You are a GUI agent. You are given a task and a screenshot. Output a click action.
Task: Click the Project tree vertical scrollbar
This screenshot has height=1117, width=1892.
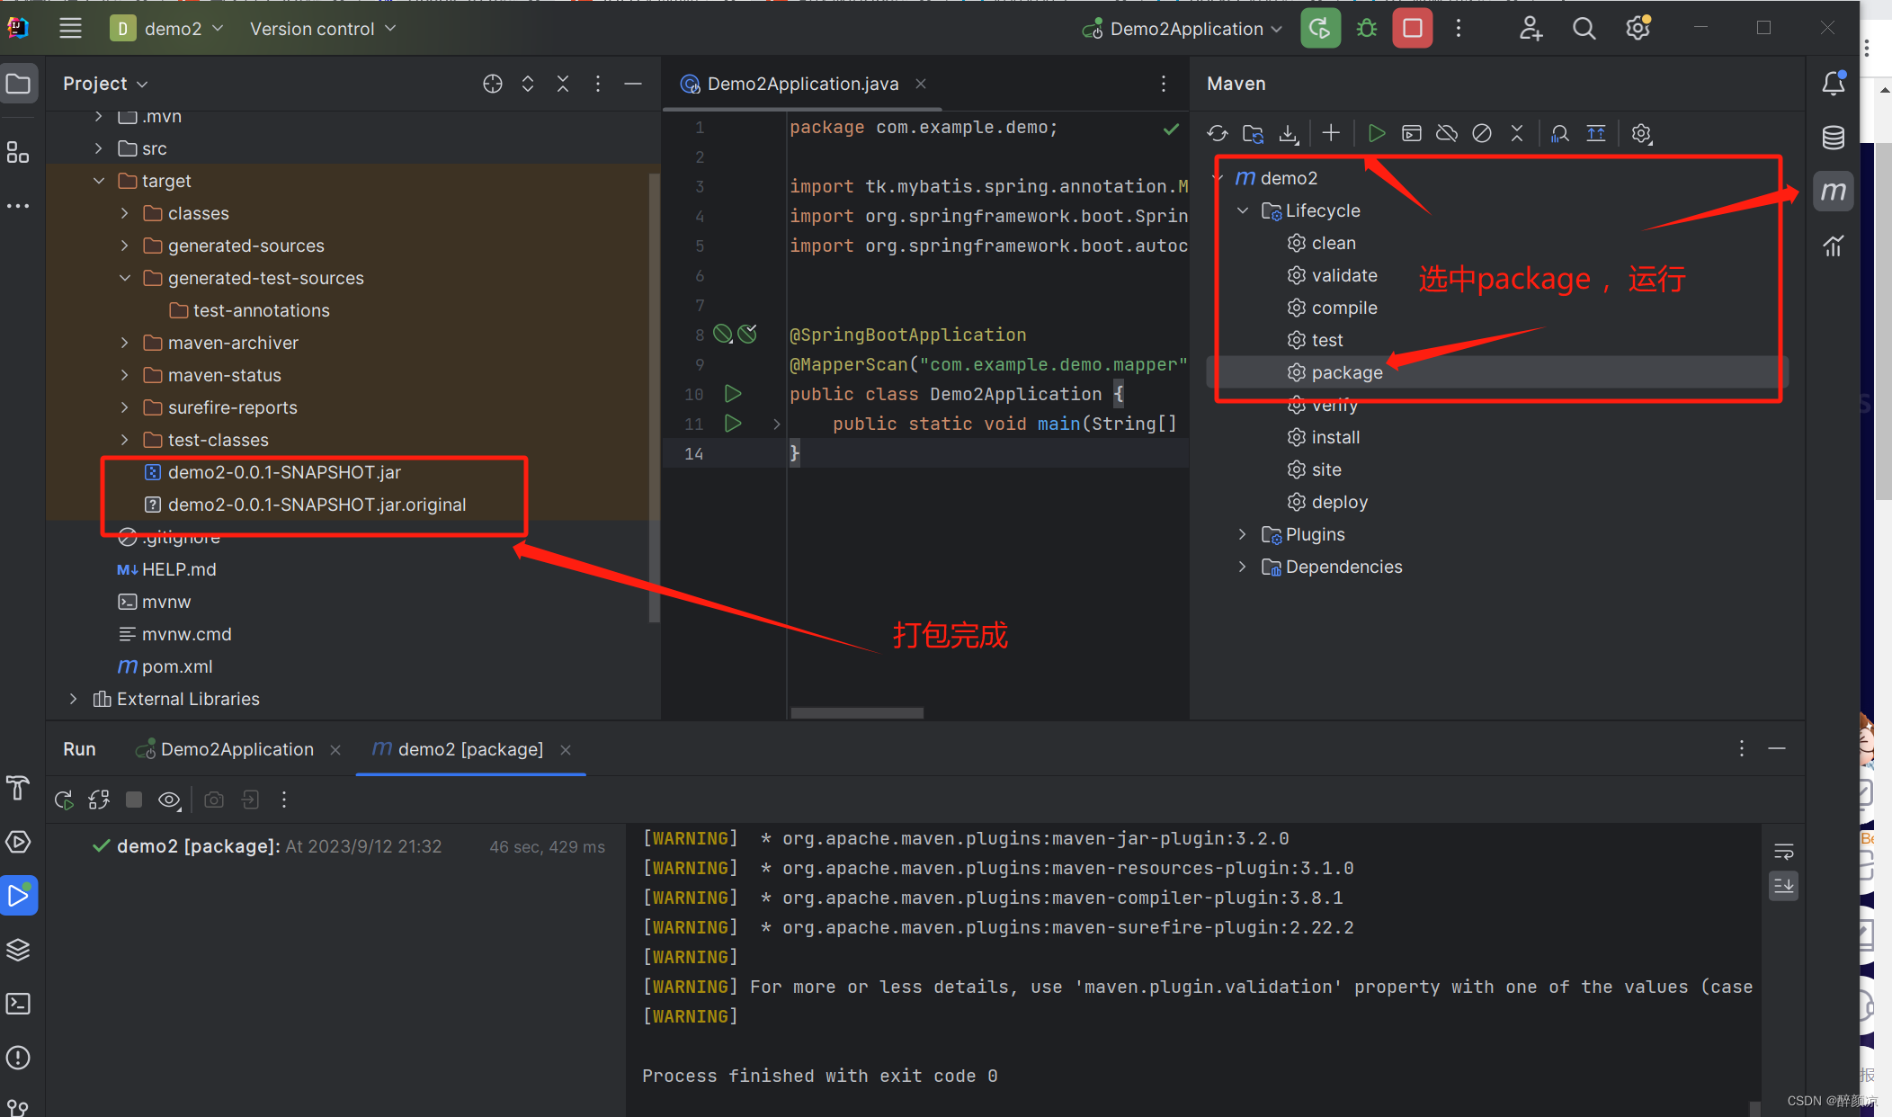[x=655, y=396]
